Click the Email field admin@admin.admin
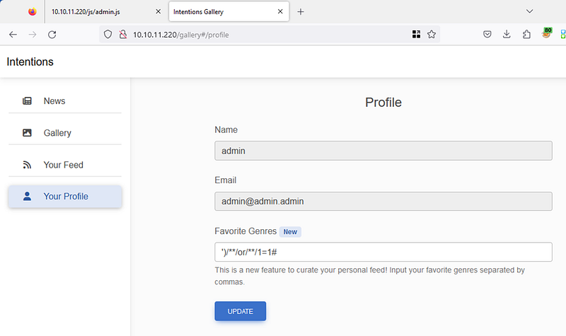 [x=383, y=202]
